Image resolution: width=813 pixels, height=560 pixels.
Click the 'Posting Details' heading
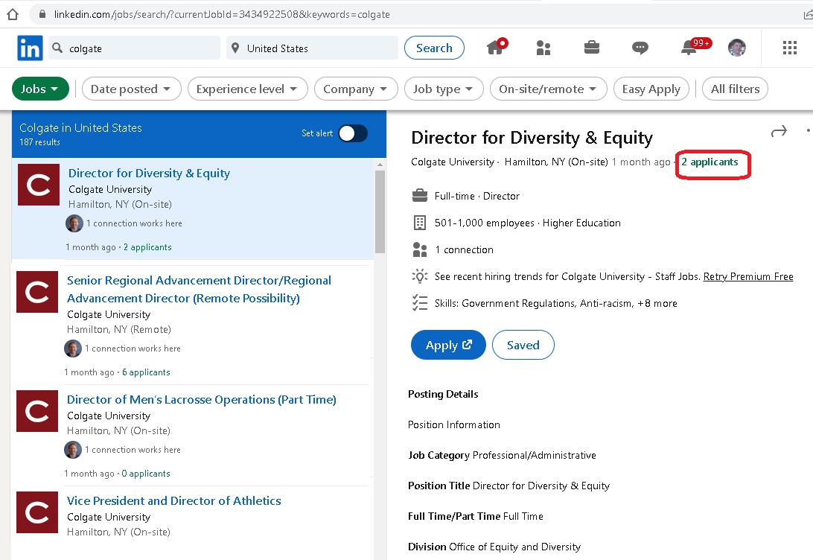443,394
